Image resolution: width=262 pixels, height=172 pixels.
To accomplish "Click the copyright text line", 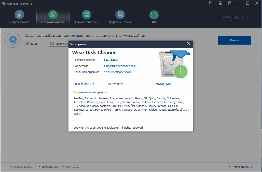I will [x=108, y=128].
